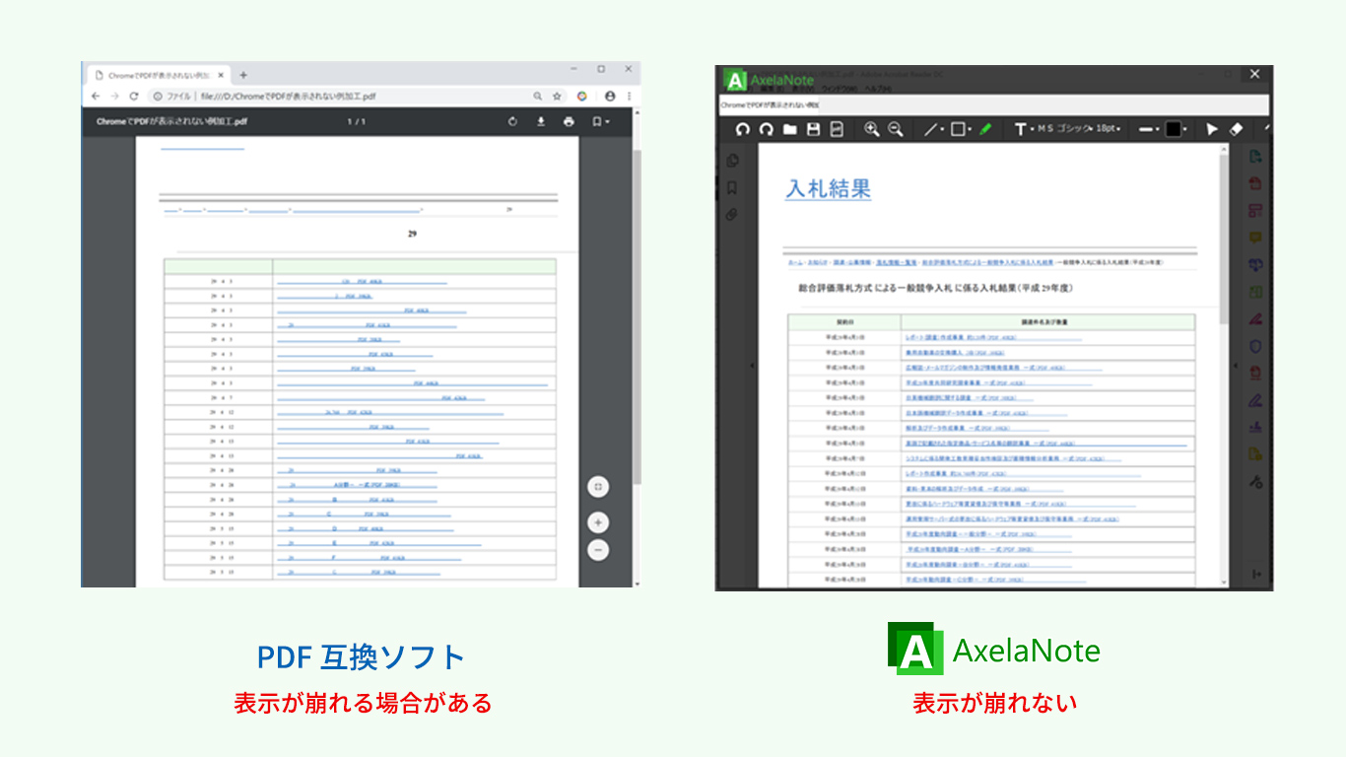Click the undo arrow in AxelaNote toolbar
The width and height of the screenshot is (1346, 757).
[743, 129]
